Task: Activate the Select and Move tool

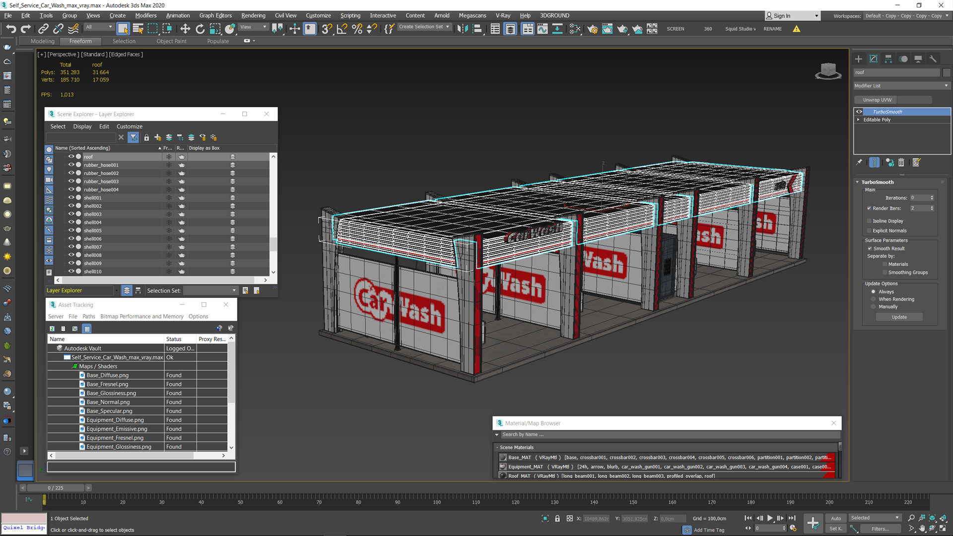Action: point(185,29)
